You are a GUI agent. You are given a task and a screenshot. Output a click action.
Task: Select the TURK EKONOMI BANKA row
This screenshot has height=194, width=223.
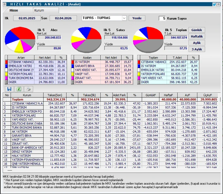click(x=110, y=128)
